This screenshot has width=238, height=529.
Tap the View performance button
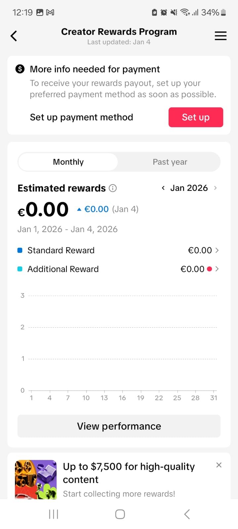[119, 426]
